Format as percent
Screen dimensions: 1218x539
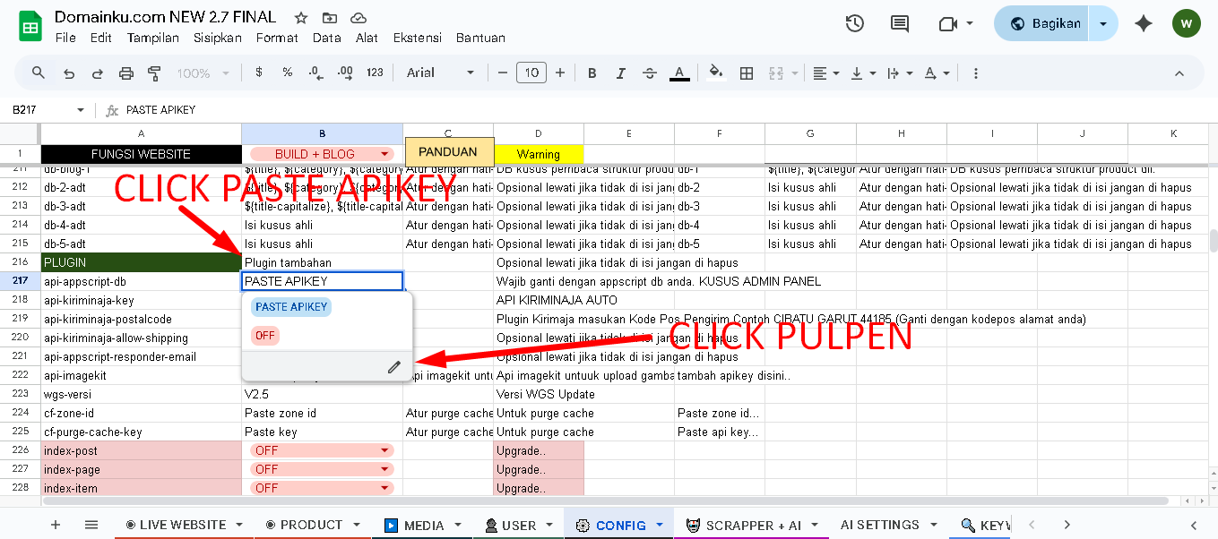click(288, 73)
